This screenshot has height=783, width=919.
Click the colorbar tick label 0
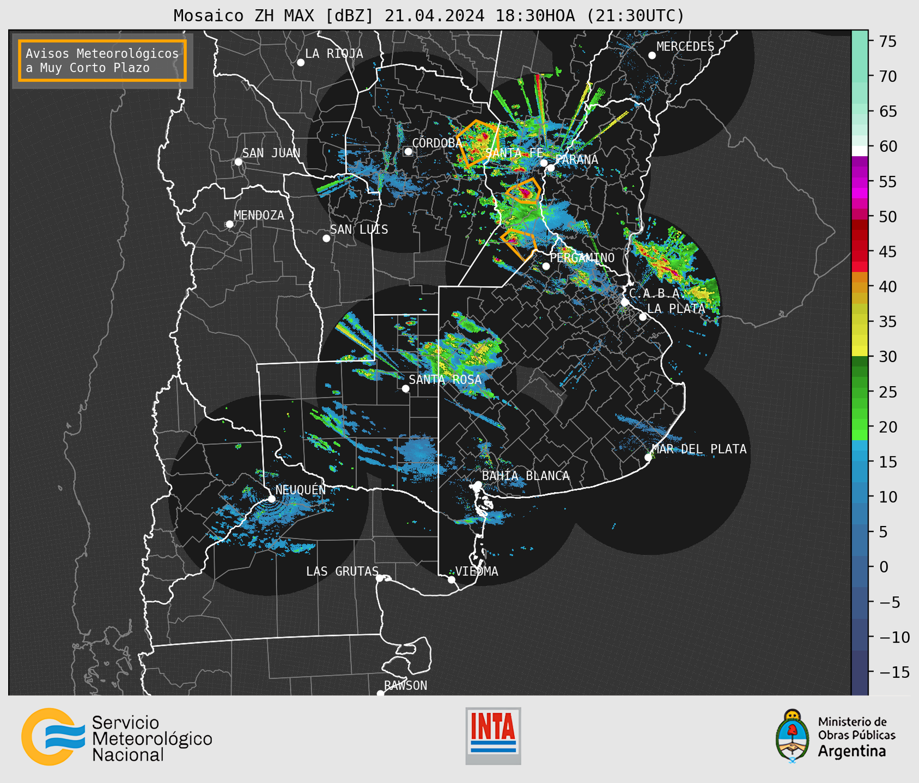tap(883, 567)
